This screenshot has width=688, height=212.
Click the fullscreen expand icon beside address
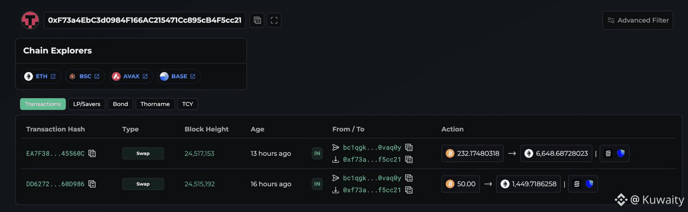click(274, 20)
